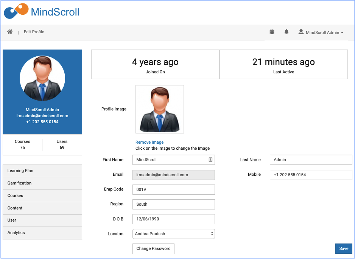355x259 pixels.
Task: Click the MindScroll logo
Action: coord(42,11)
